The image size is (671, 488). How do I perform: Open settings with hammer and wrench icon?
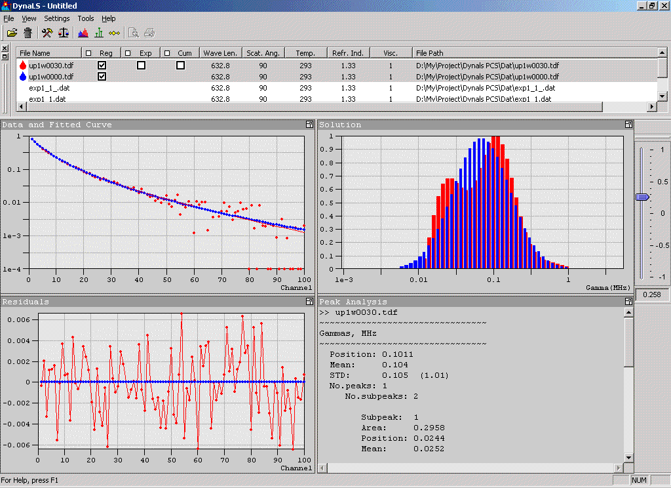[x=48, y=33]
